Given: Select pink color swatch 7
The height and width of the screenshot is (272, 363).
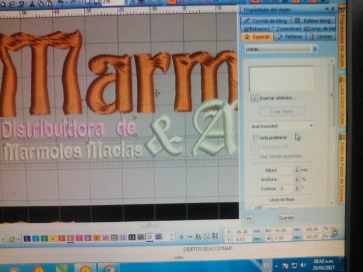Looking at the screenshot, I should 79,238.
